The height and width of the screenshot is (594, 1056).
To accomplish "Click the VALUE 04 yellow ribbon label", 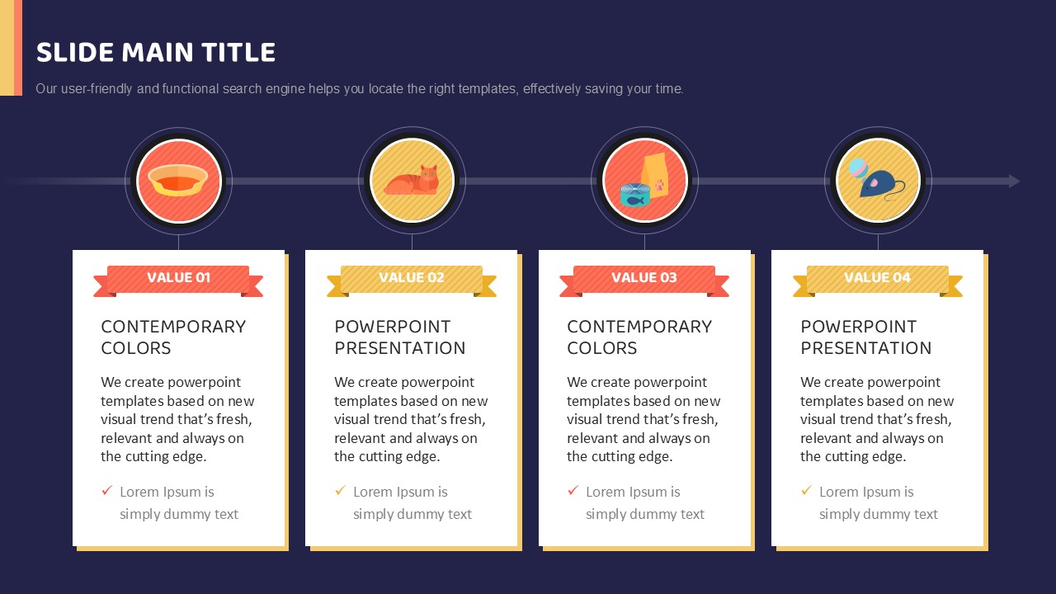I will coord(878,280).
